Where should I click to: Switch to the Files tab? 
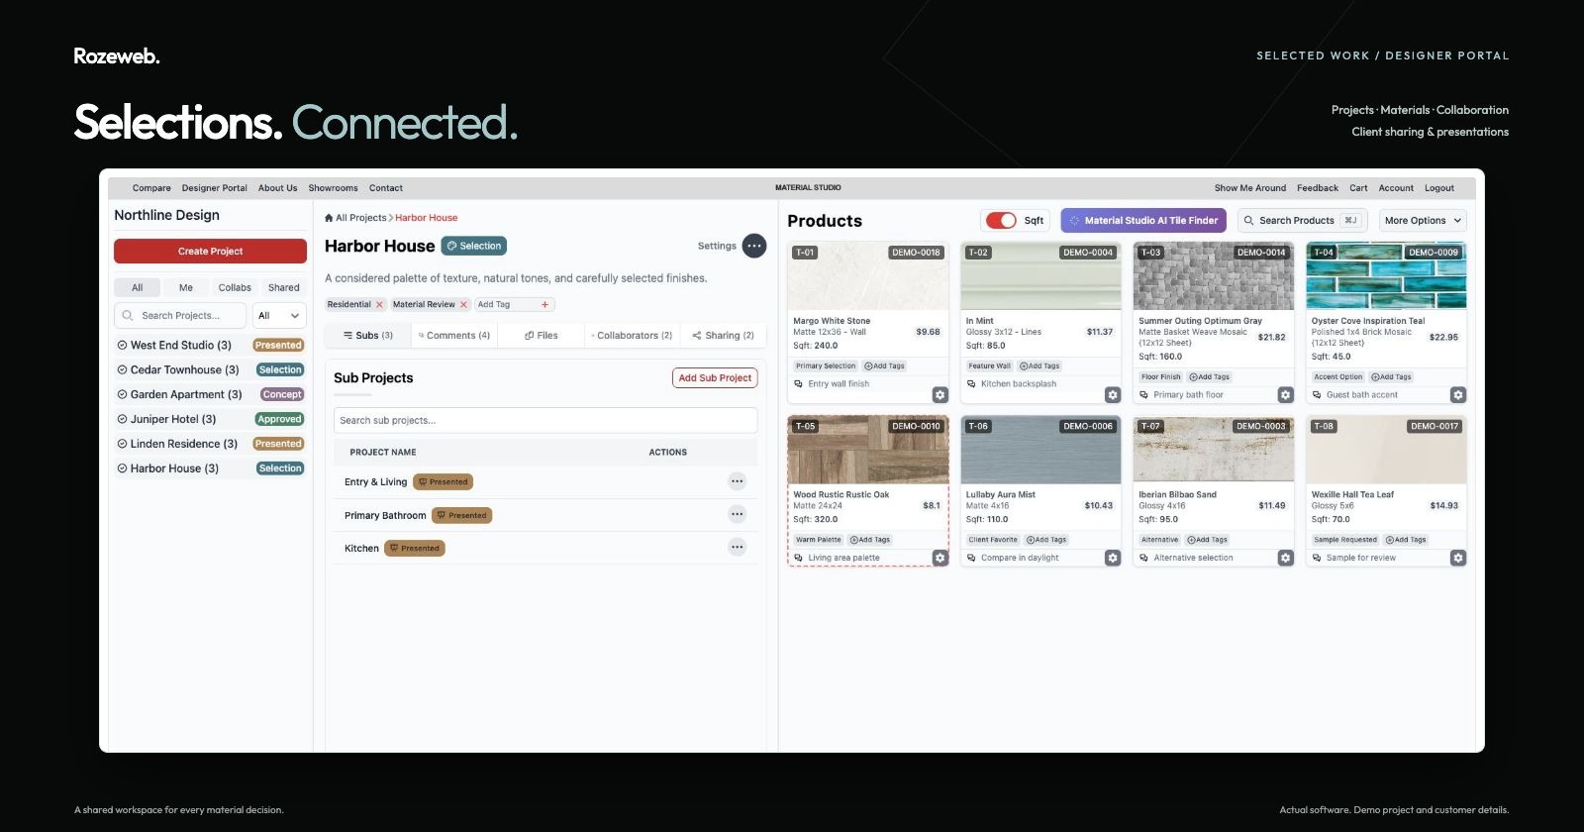pos(542,336)
